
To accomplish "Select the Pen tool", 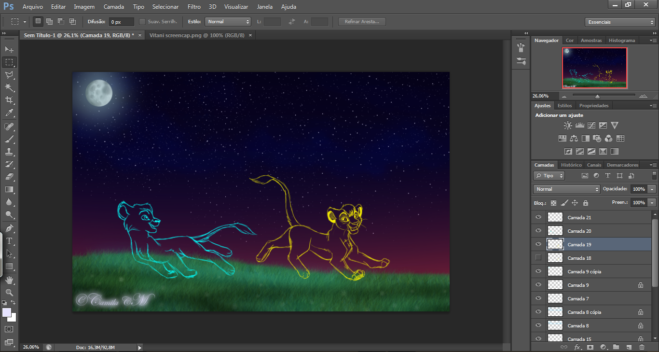I will tap(9, 228).
